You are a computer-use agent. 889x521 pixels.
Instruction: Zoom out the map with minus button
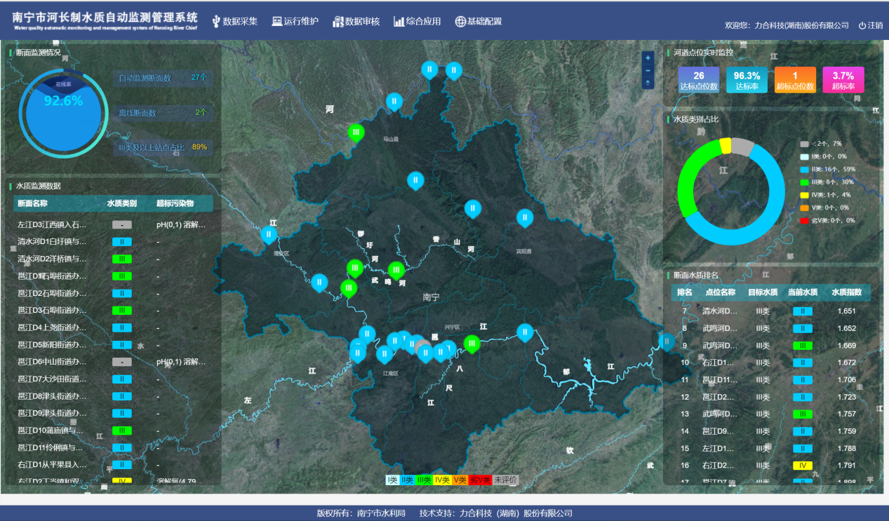[648, 70]
